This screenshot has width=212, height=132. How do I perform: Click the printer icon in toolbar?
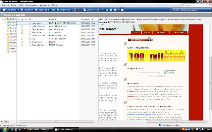(x=75, y=10)
